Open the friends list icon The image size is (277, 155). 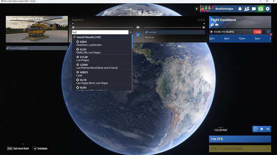(247, 9)
